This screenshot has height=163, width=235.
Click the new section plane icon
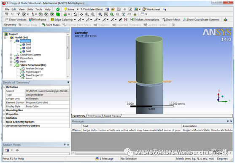[7, 150]
